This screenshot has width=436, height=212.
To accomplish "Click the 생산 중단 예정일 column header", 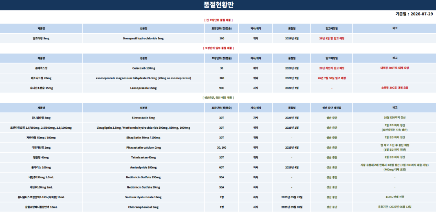I will pos(332,108).
